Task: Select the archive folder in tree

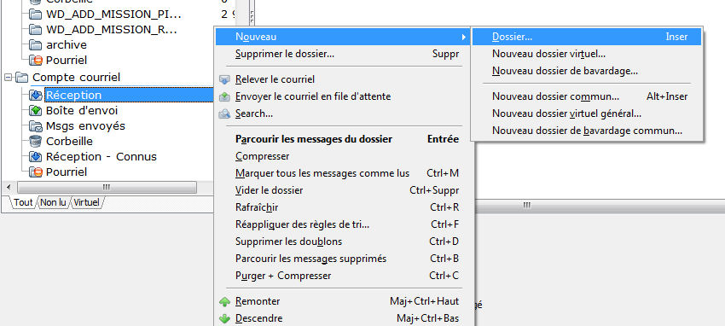Action: (67, 45)
